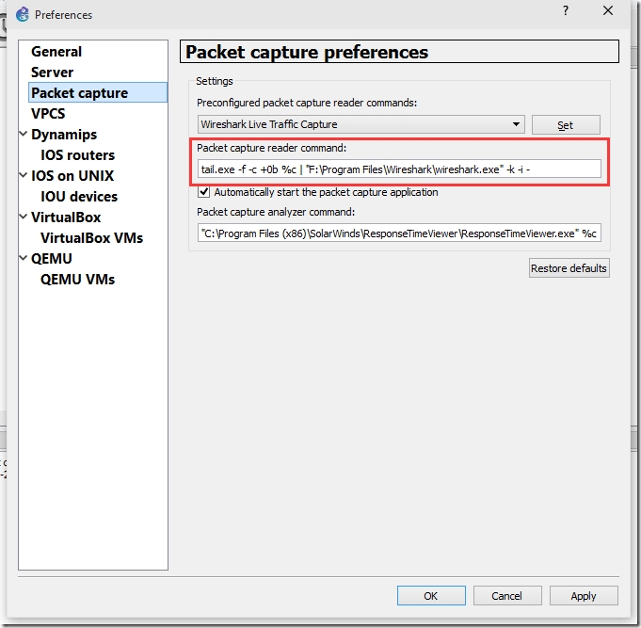Select the VPCS preferences item
The image size is (641, 628).
(48, 114)
